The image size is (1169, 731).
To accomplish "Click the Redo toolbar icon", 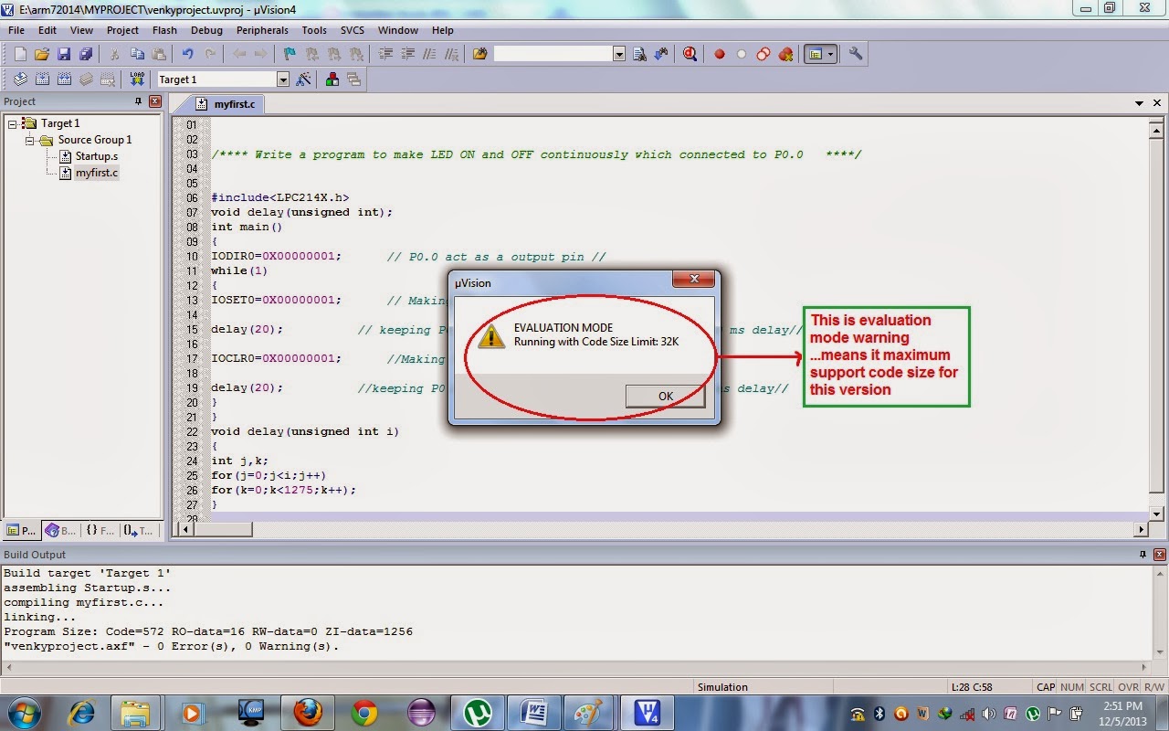I will tap(210, 54).
